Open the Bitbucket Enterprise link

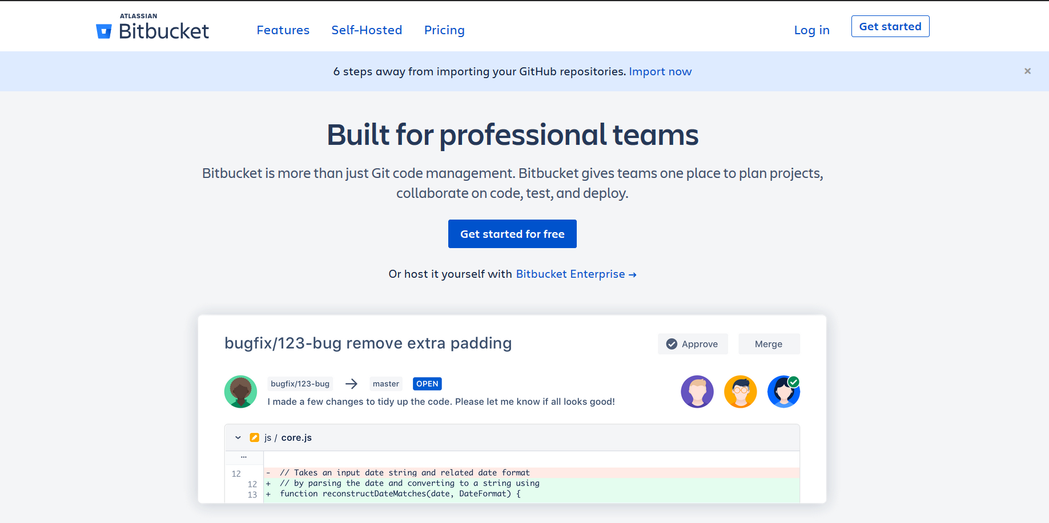[576, 274]
